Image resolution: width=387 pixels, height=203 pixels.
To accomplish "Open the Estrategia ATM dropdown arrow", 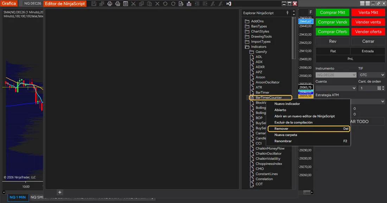I will (382, 101).
